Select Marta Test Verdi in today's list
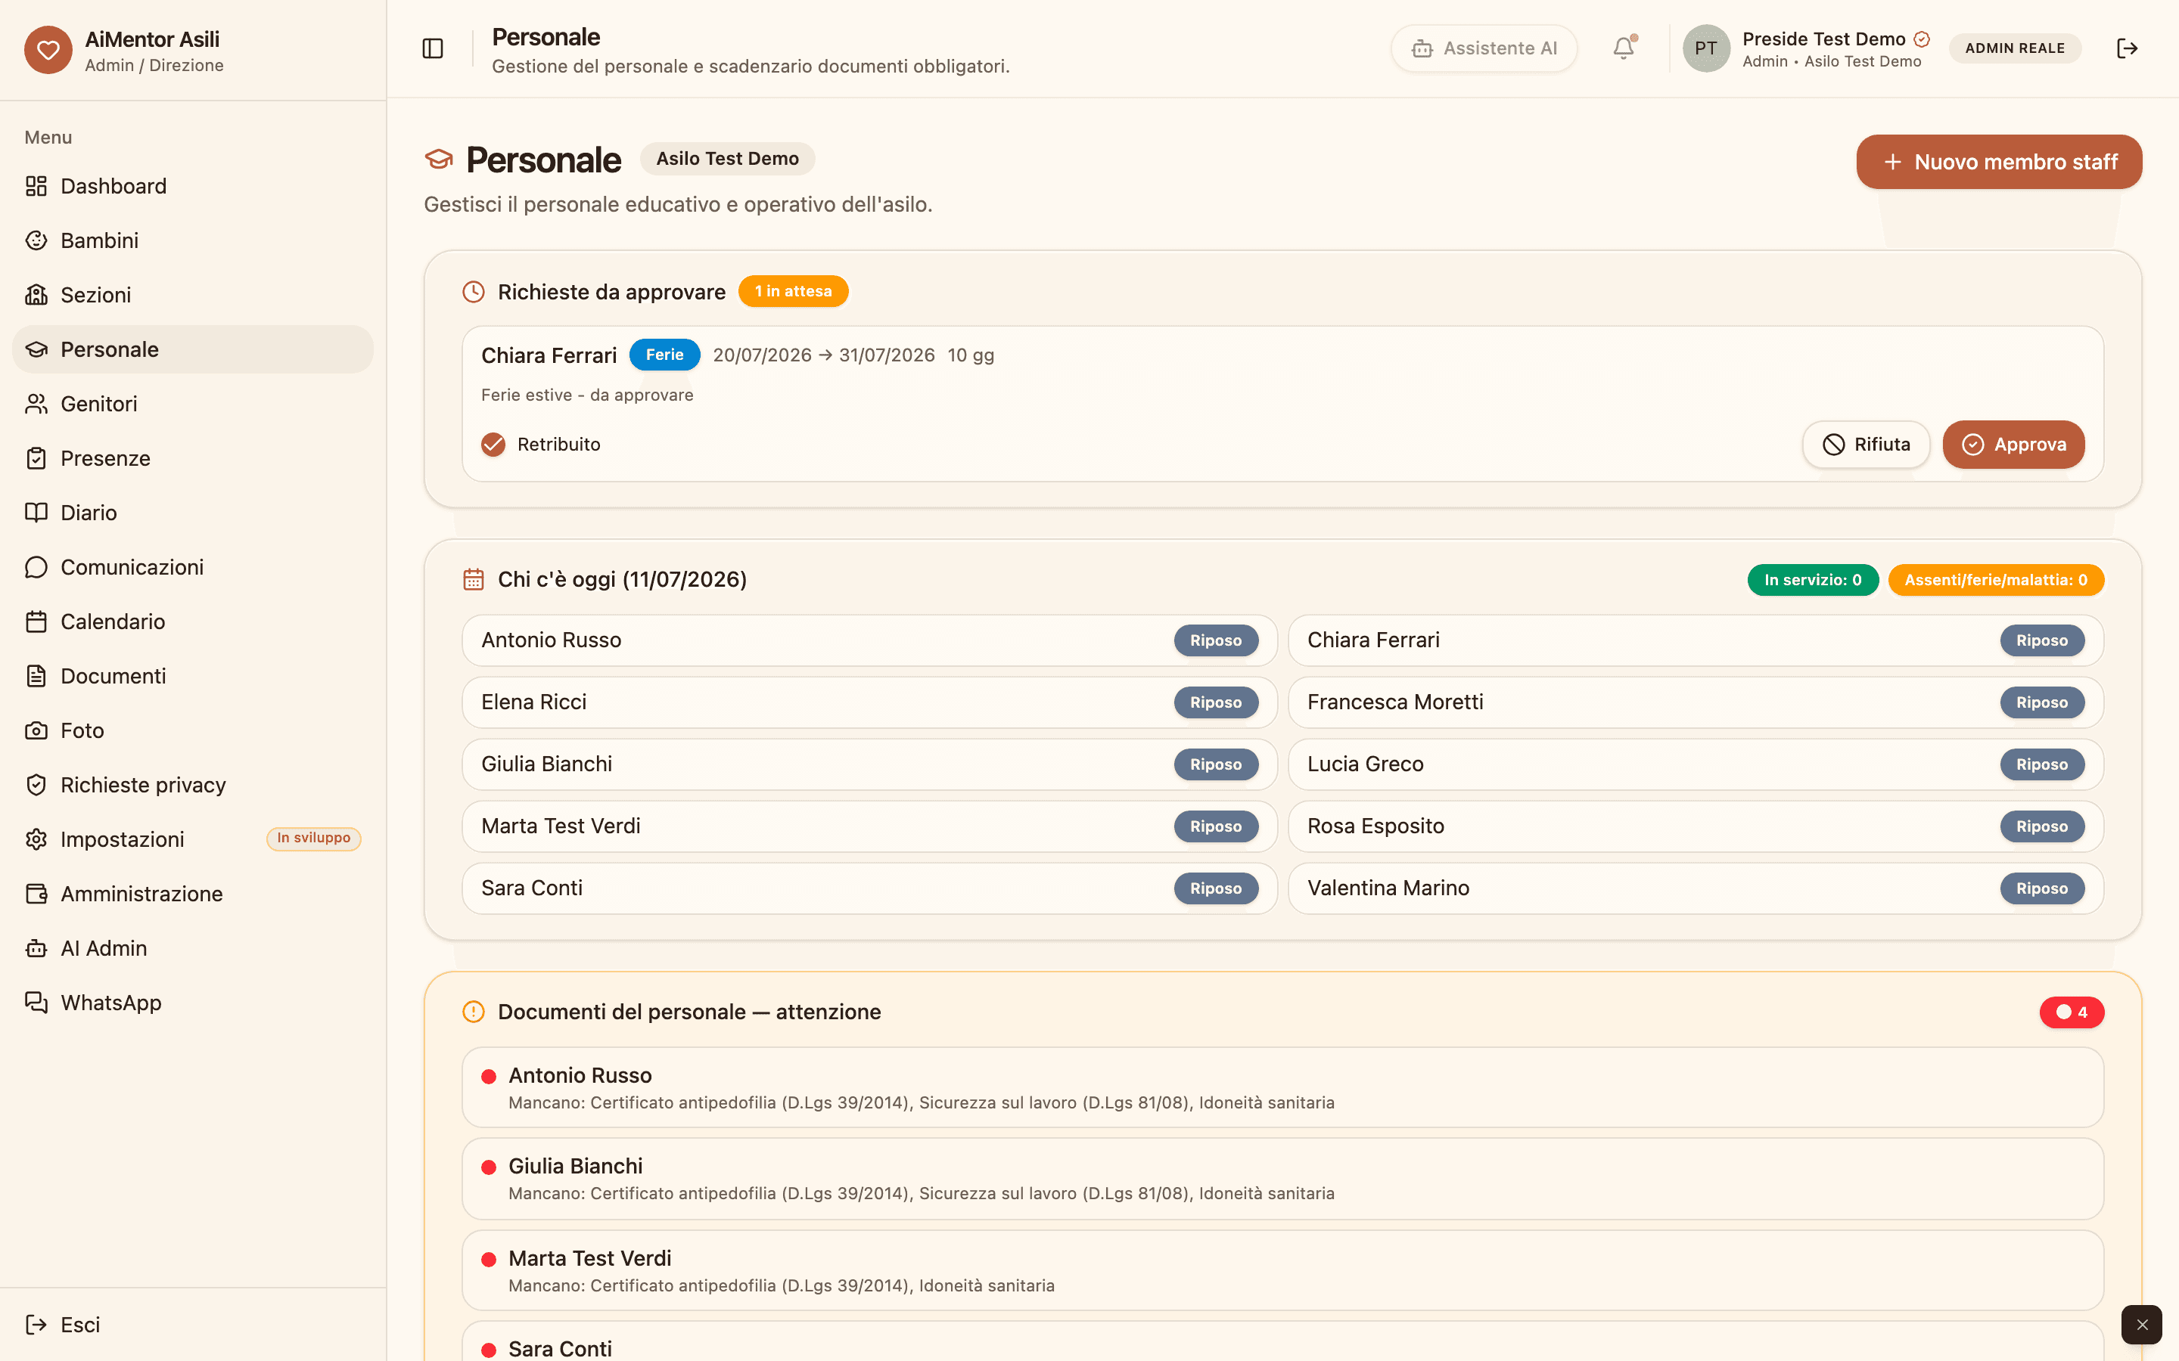The image size is (2179, 1361). click(869, 826)
